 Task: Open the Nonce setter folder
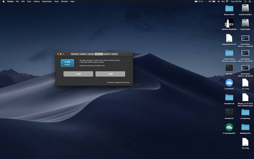click(229, 8)
